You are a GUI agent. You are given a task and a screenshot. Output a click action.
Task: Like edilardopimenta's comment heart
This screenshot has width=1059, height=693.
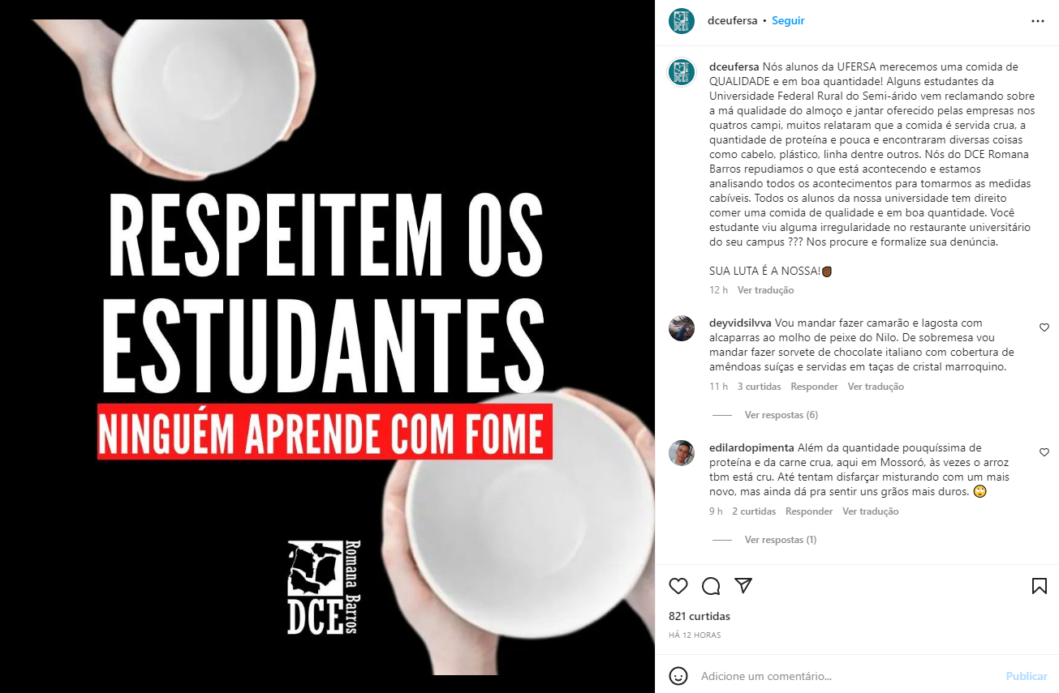pyautogui.click(x=1044, y=452)
